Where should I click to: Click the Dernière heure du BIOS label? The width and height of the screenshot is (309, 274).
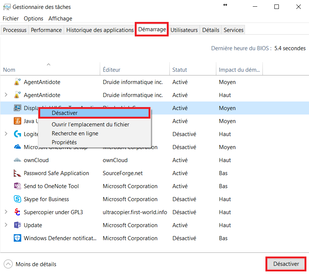tap(241, 48)
